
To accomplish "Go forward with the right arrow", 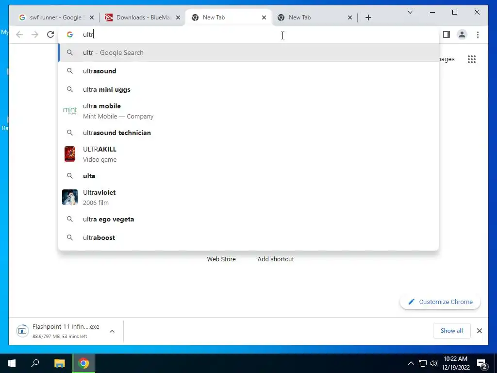I will pyautogui.click(x=35, y=34).
